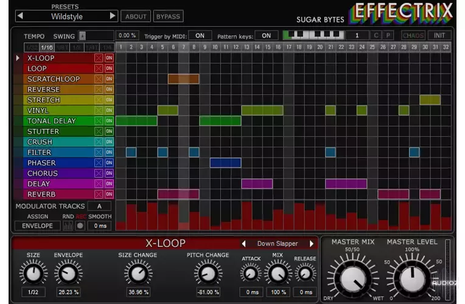Select the 1/16 tempo division
The image size is (465, 304).
(46, 47)
